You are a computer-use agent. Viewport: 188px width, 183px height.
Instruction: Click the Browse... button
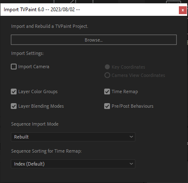[94, 40]
